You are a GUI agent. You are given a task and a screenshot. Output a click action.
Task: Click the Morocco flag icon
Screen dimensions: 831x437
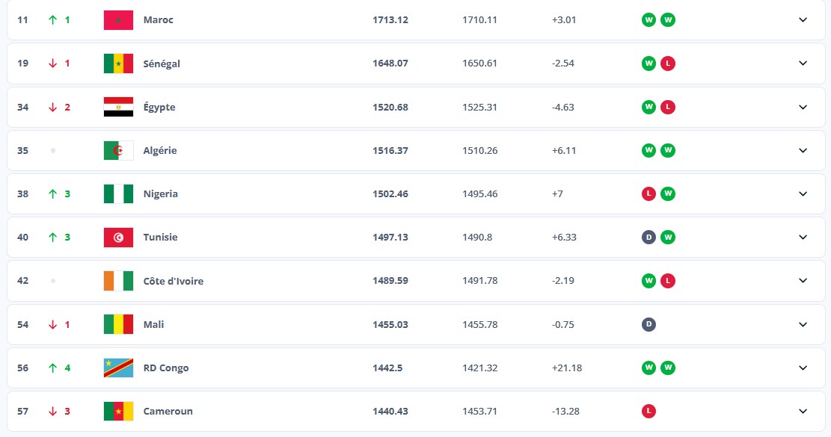[118, 20]
